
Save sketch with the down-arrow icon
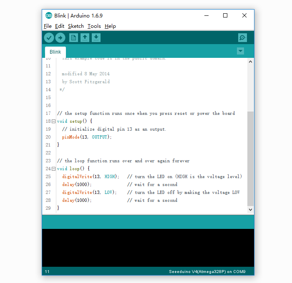[x=96, y=38]
